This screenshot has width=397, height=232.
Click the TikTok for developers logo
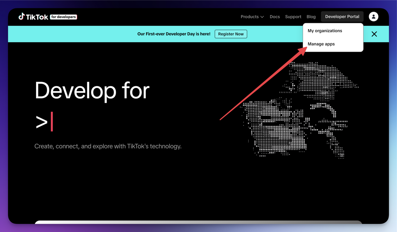47,17
